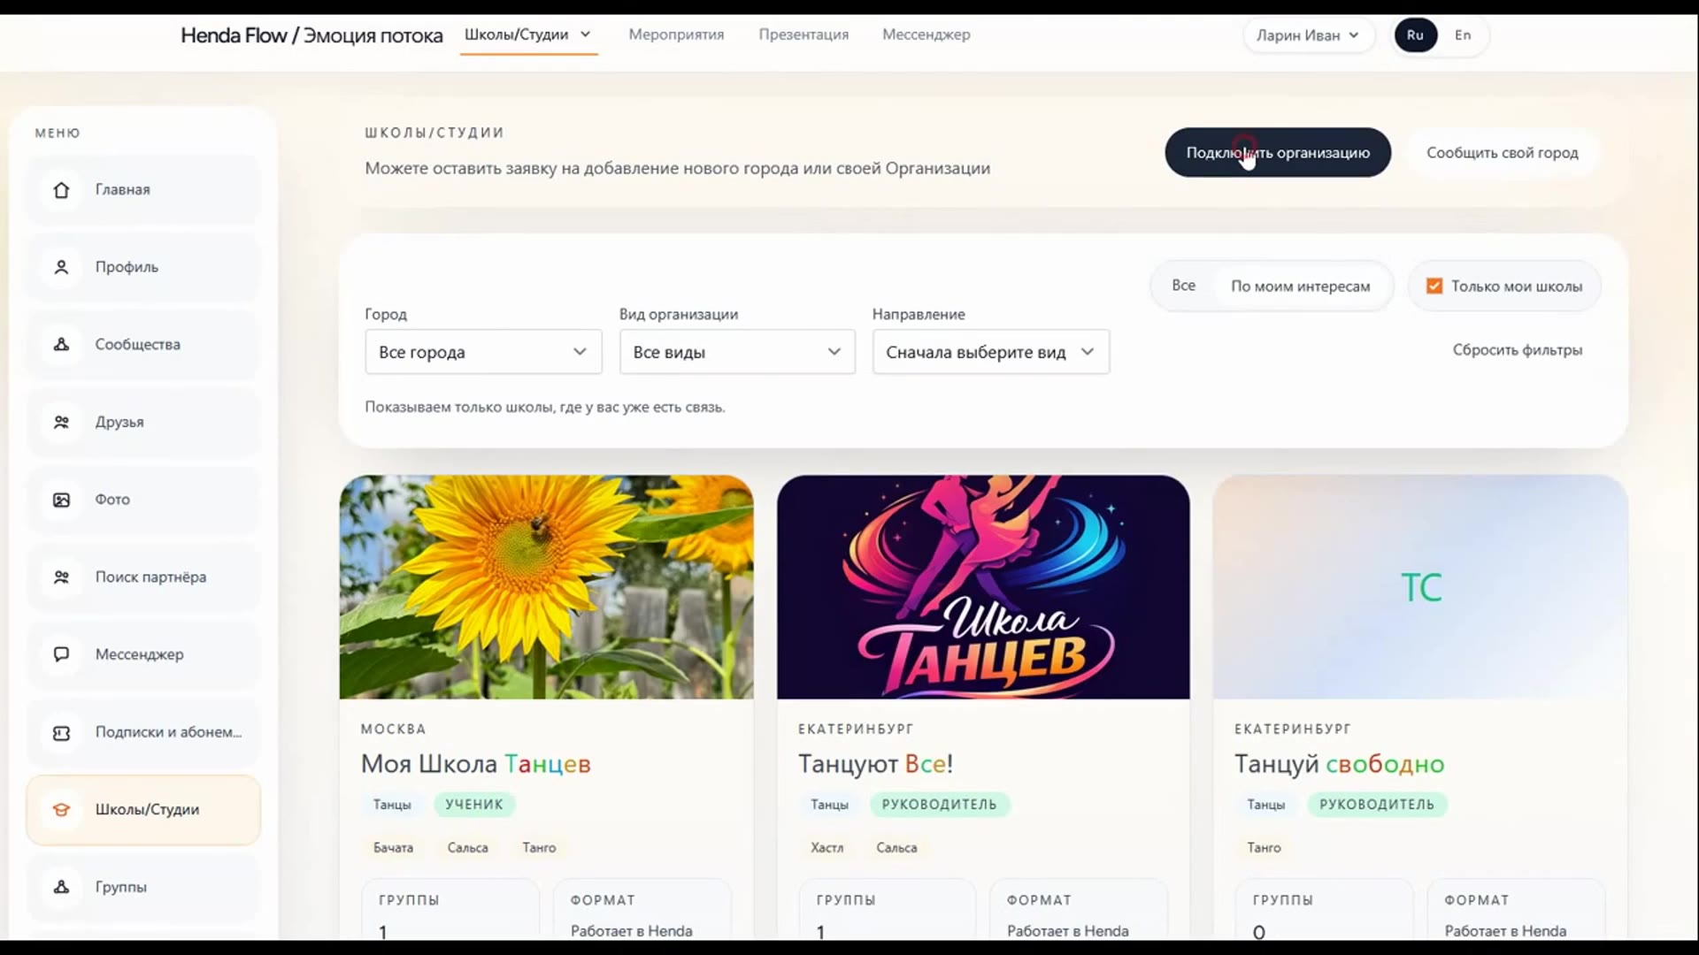Click the chat bubble icon beside Мессенджер
The image size is (1699, 955).
click(61, 654)
